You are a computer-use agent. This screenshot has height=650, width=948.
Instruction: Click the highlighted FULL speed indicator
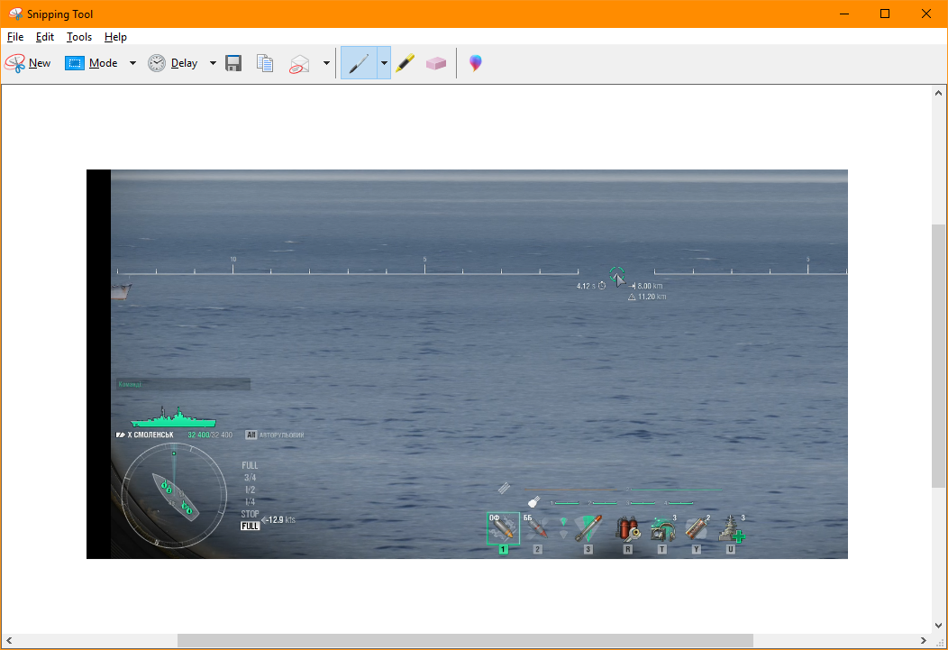pos(250,526)
